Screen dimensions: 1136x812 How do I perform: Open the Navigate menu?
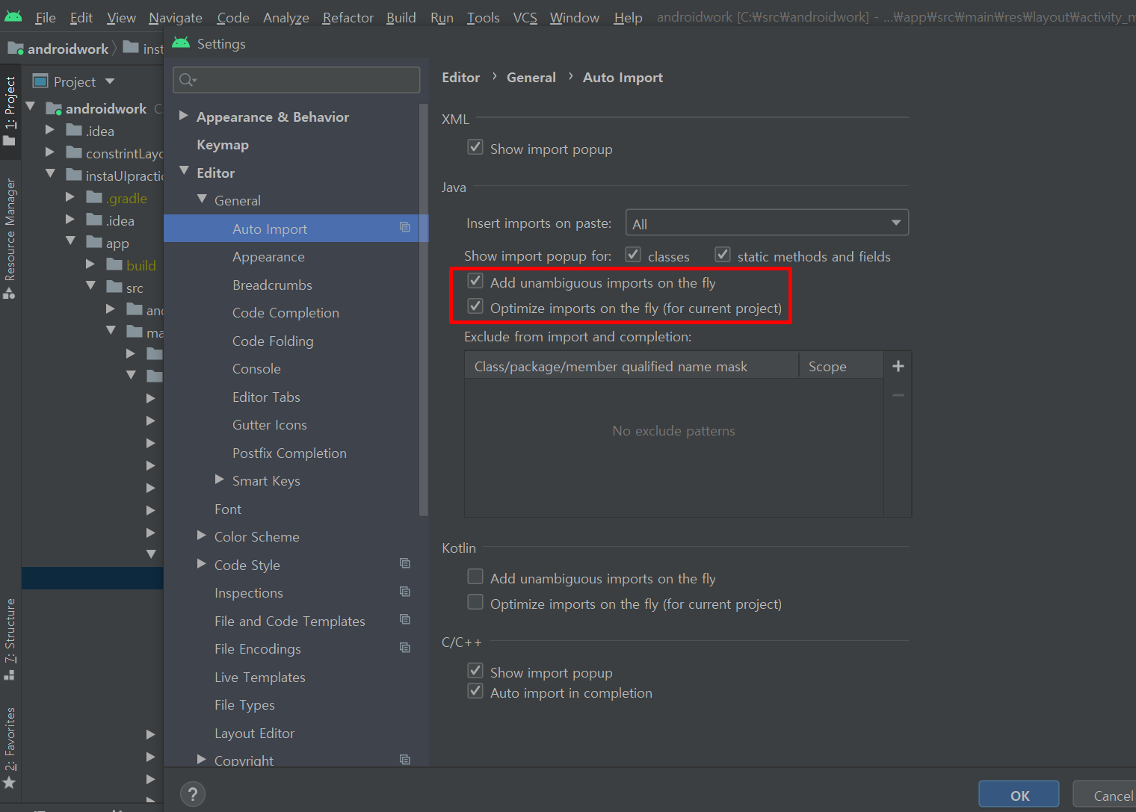pos(176,17)
